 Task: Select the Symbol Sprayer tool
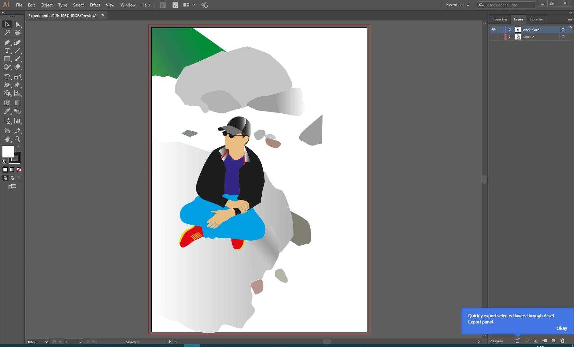pyautogui.click(x=7, y=121)
